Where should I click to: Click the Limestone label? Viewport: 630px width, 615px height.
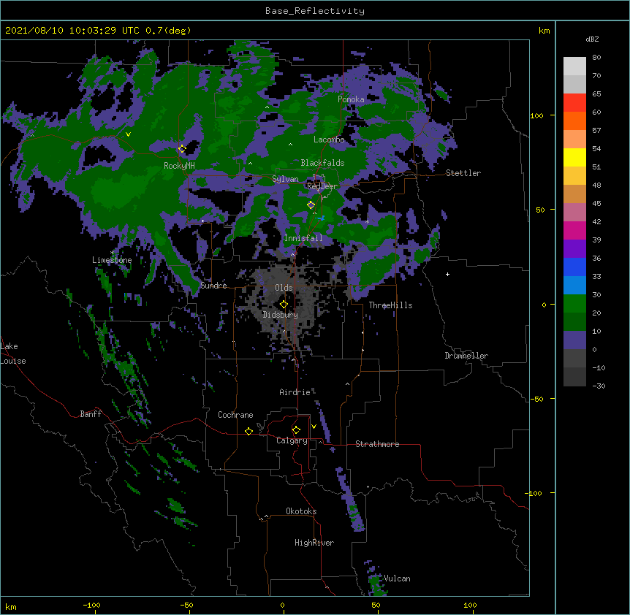[x=112, y=260]
